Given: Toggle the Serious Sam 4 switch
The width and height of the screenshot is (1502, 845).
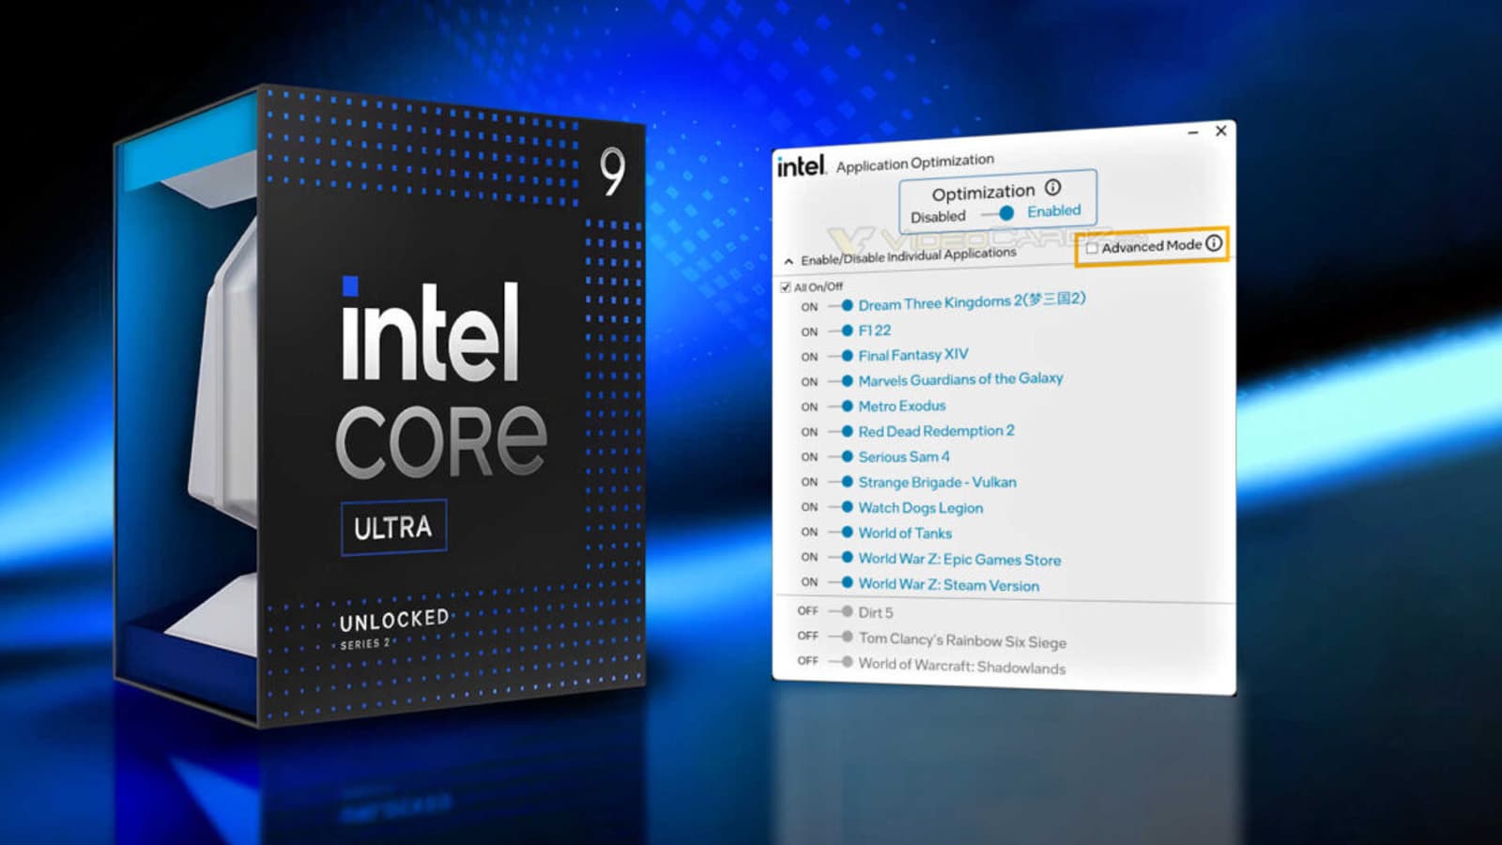Looking at the screenshot, I should click(840, 456).
